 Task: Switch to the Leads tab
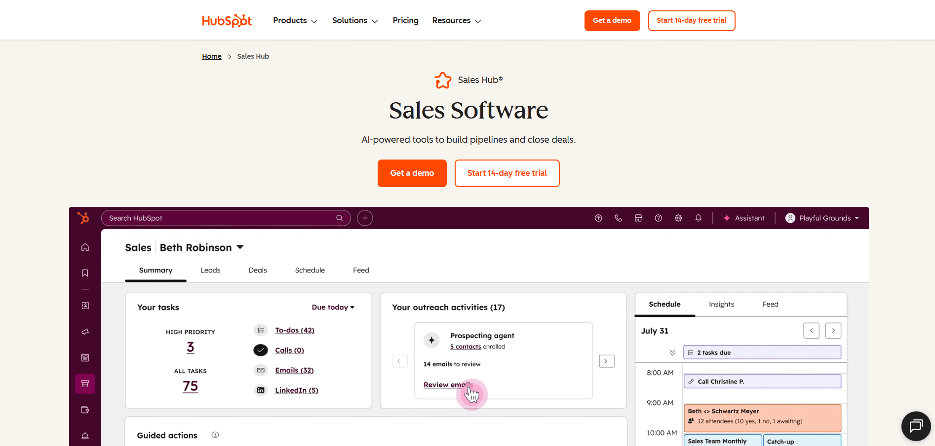(210, 270)
